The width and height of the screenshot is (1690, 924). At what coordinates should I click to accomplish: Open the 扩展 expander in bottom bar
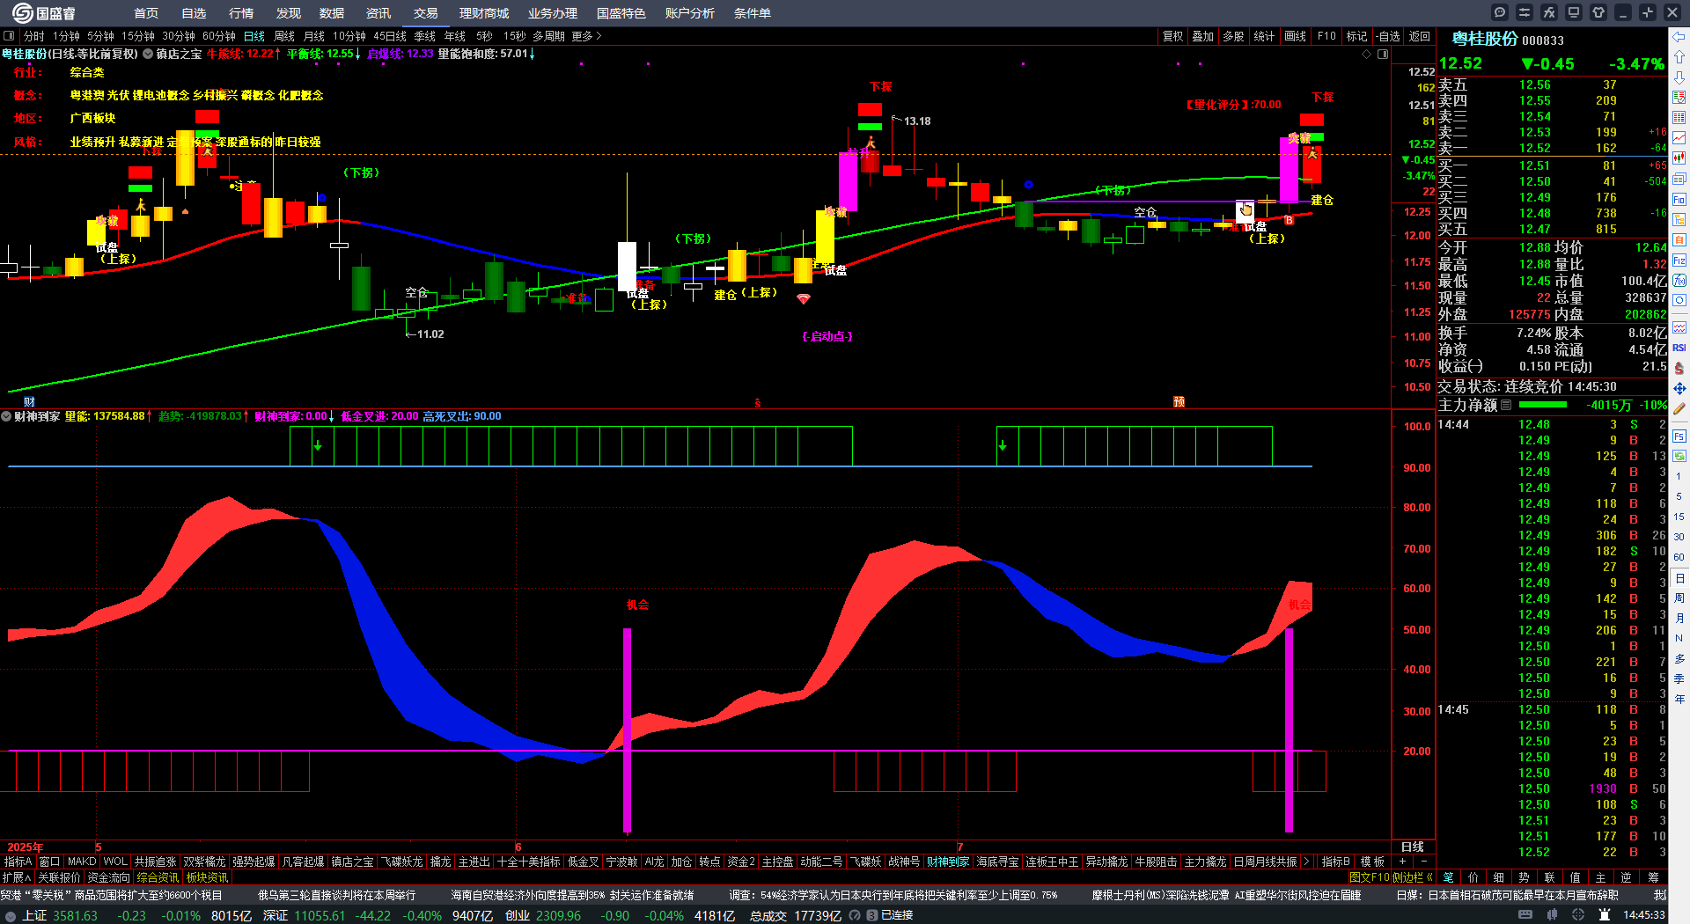pyautogui.click(x=17, y=877)
